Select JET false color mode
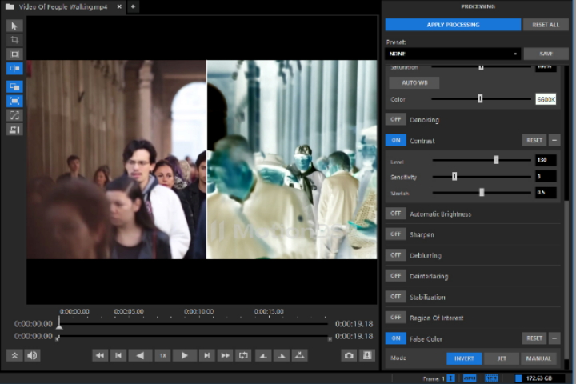Image resolution: width=576 pixels, height=384 pixels. [x=502, y=358]
